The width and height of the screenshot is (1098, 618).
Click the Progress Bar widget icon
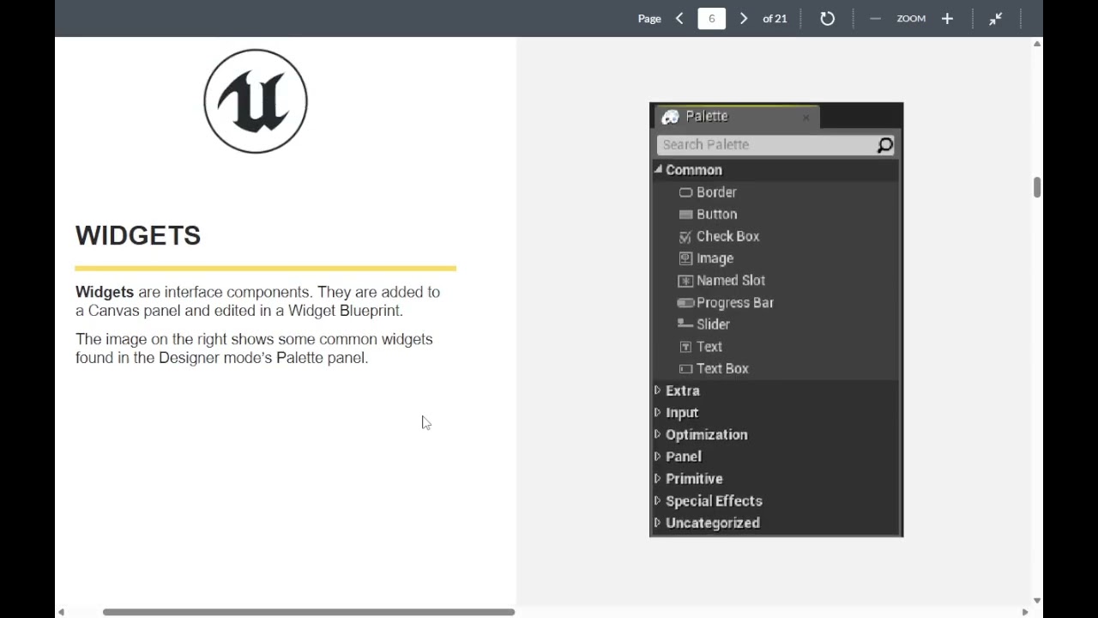tap(685, 303)
